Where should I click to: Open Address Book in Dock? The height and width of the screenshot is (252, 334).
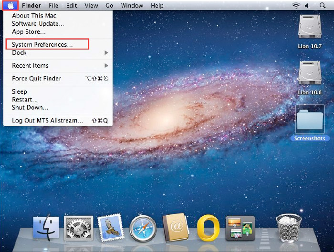176,228
